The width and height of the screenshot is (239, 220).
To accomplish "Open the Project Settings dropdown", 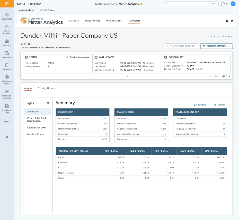I will click(x=216, y=46).
